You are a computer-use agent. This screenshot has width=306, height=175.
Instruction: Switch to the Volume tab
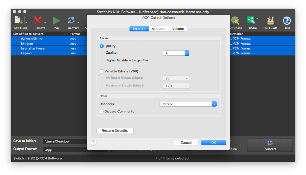click(x=178, y=29)
